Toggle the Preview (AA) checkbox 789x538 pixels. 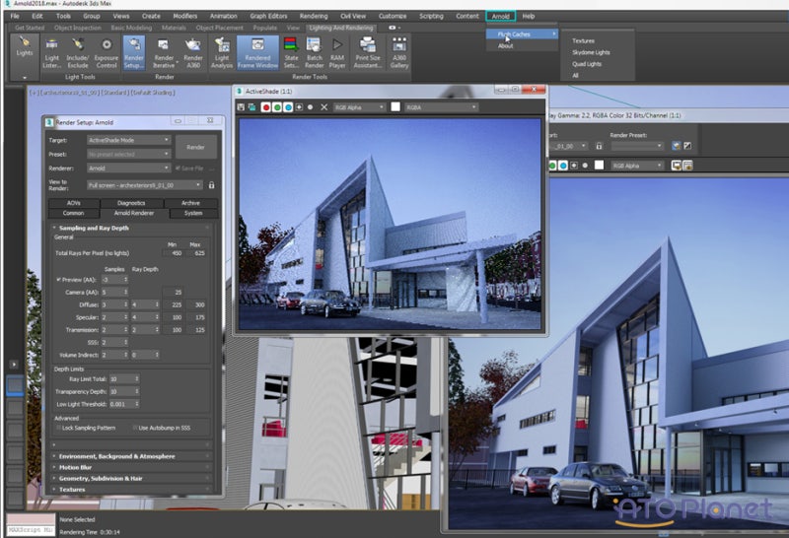tap(58, 279)
